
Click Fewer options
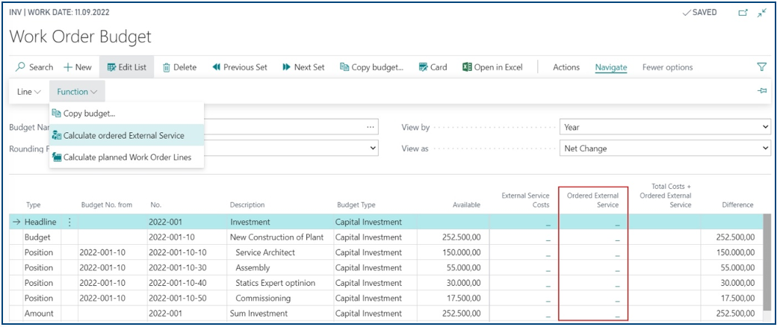coord(667,67)
